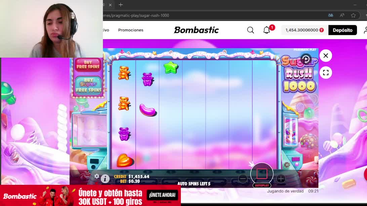
Task: Click the Buy Free Spins button
Action: (x=88, y=64)
